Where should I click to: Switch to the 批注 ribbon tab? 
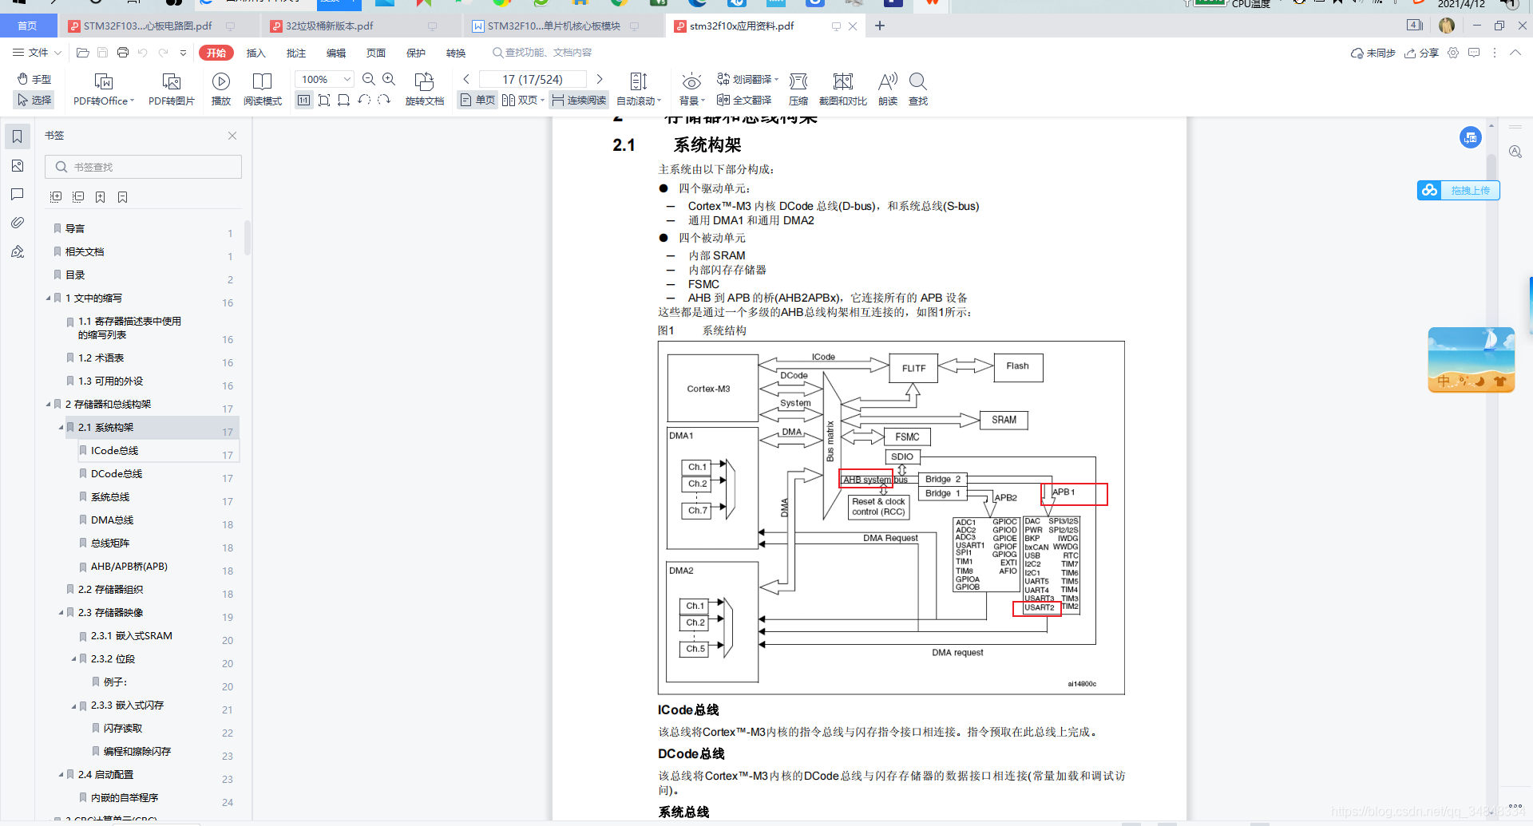pyautogui.click(x=296, y=53)
